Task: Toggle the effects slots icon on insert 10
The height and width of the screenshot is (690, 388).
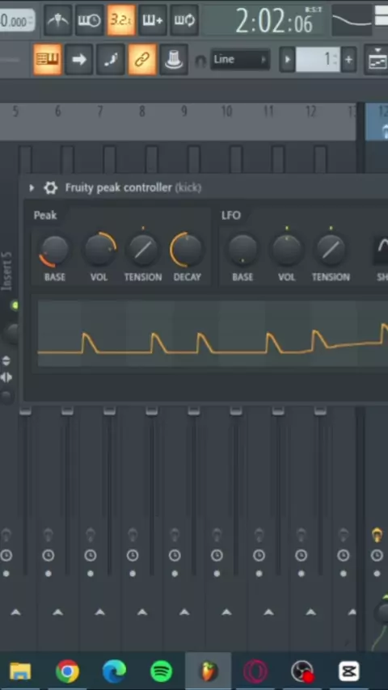Action: pyautogui.click(x=217, y=536)
